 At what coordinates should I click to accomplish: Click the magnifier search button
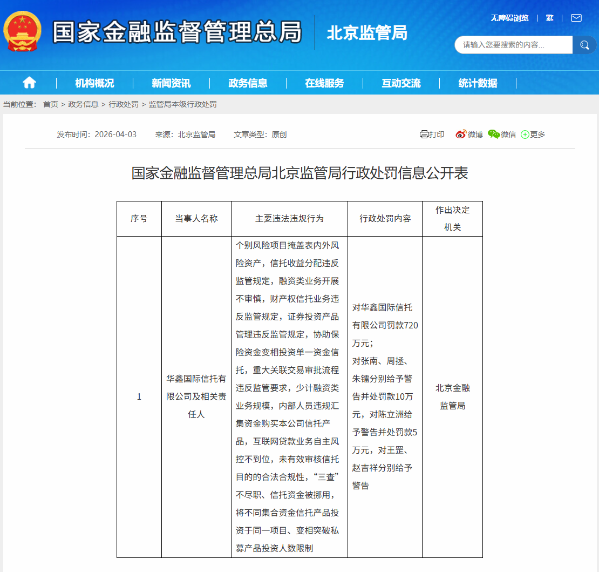(584, 45)
